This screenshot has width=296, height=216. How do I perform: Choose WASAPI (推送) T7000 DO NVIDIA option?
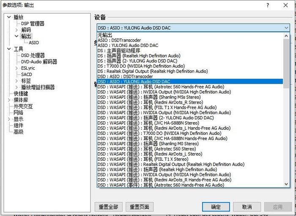click(x=190, y=134)
